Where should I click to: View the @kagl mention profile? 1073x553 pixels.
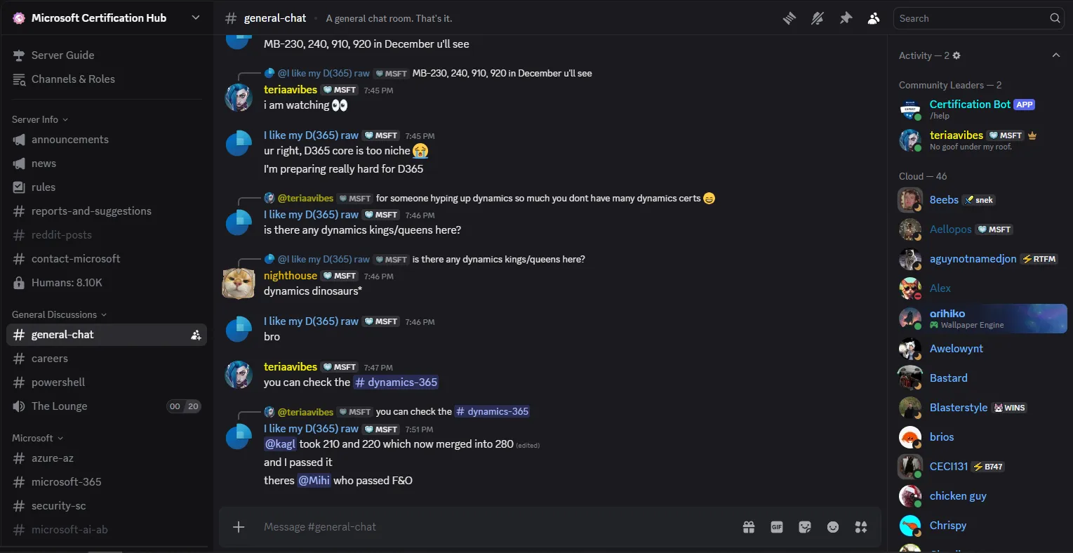tap(280, 444)
